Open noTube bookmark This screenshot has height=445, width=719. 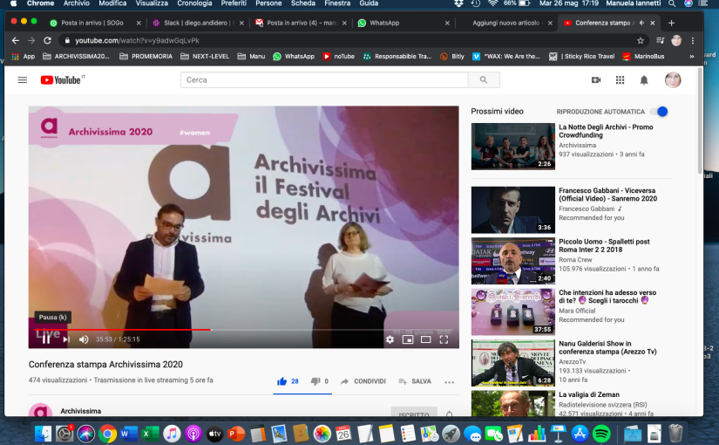point(339,57)
